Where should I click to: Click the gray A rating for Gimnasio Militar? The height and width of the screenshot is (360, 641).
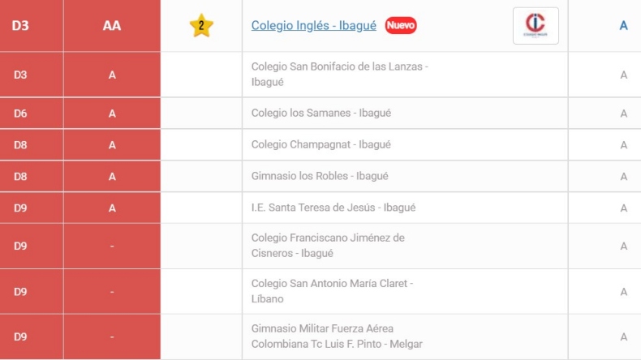coord(623,336)
